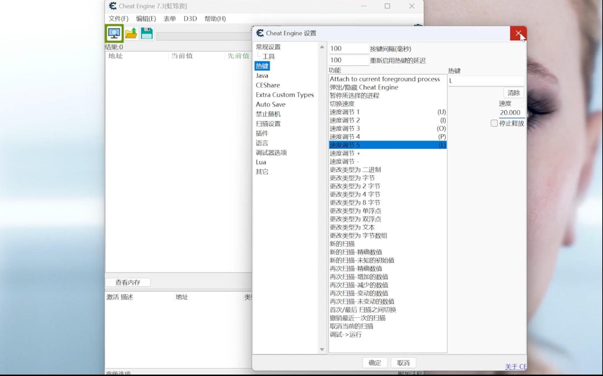Select Attach to current foreground process
The height and width of the screenshot is (376, 603).
(x=388, y=79)
